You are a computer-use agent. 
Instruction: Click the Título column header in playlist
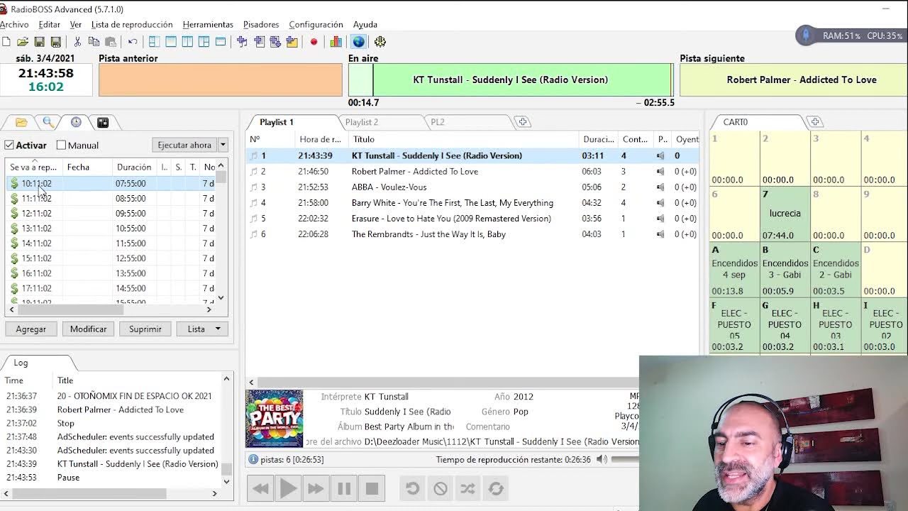464,139
